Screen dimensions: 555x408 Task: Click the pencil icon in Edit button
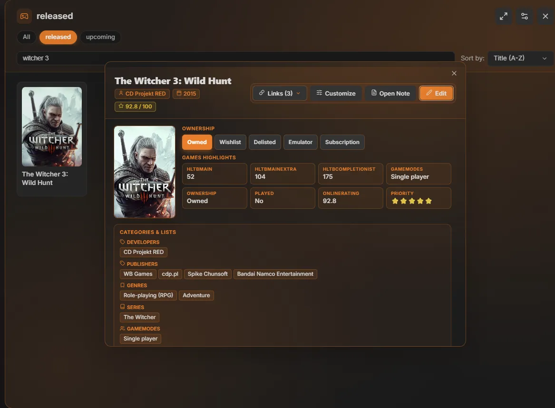click(429, 93)
